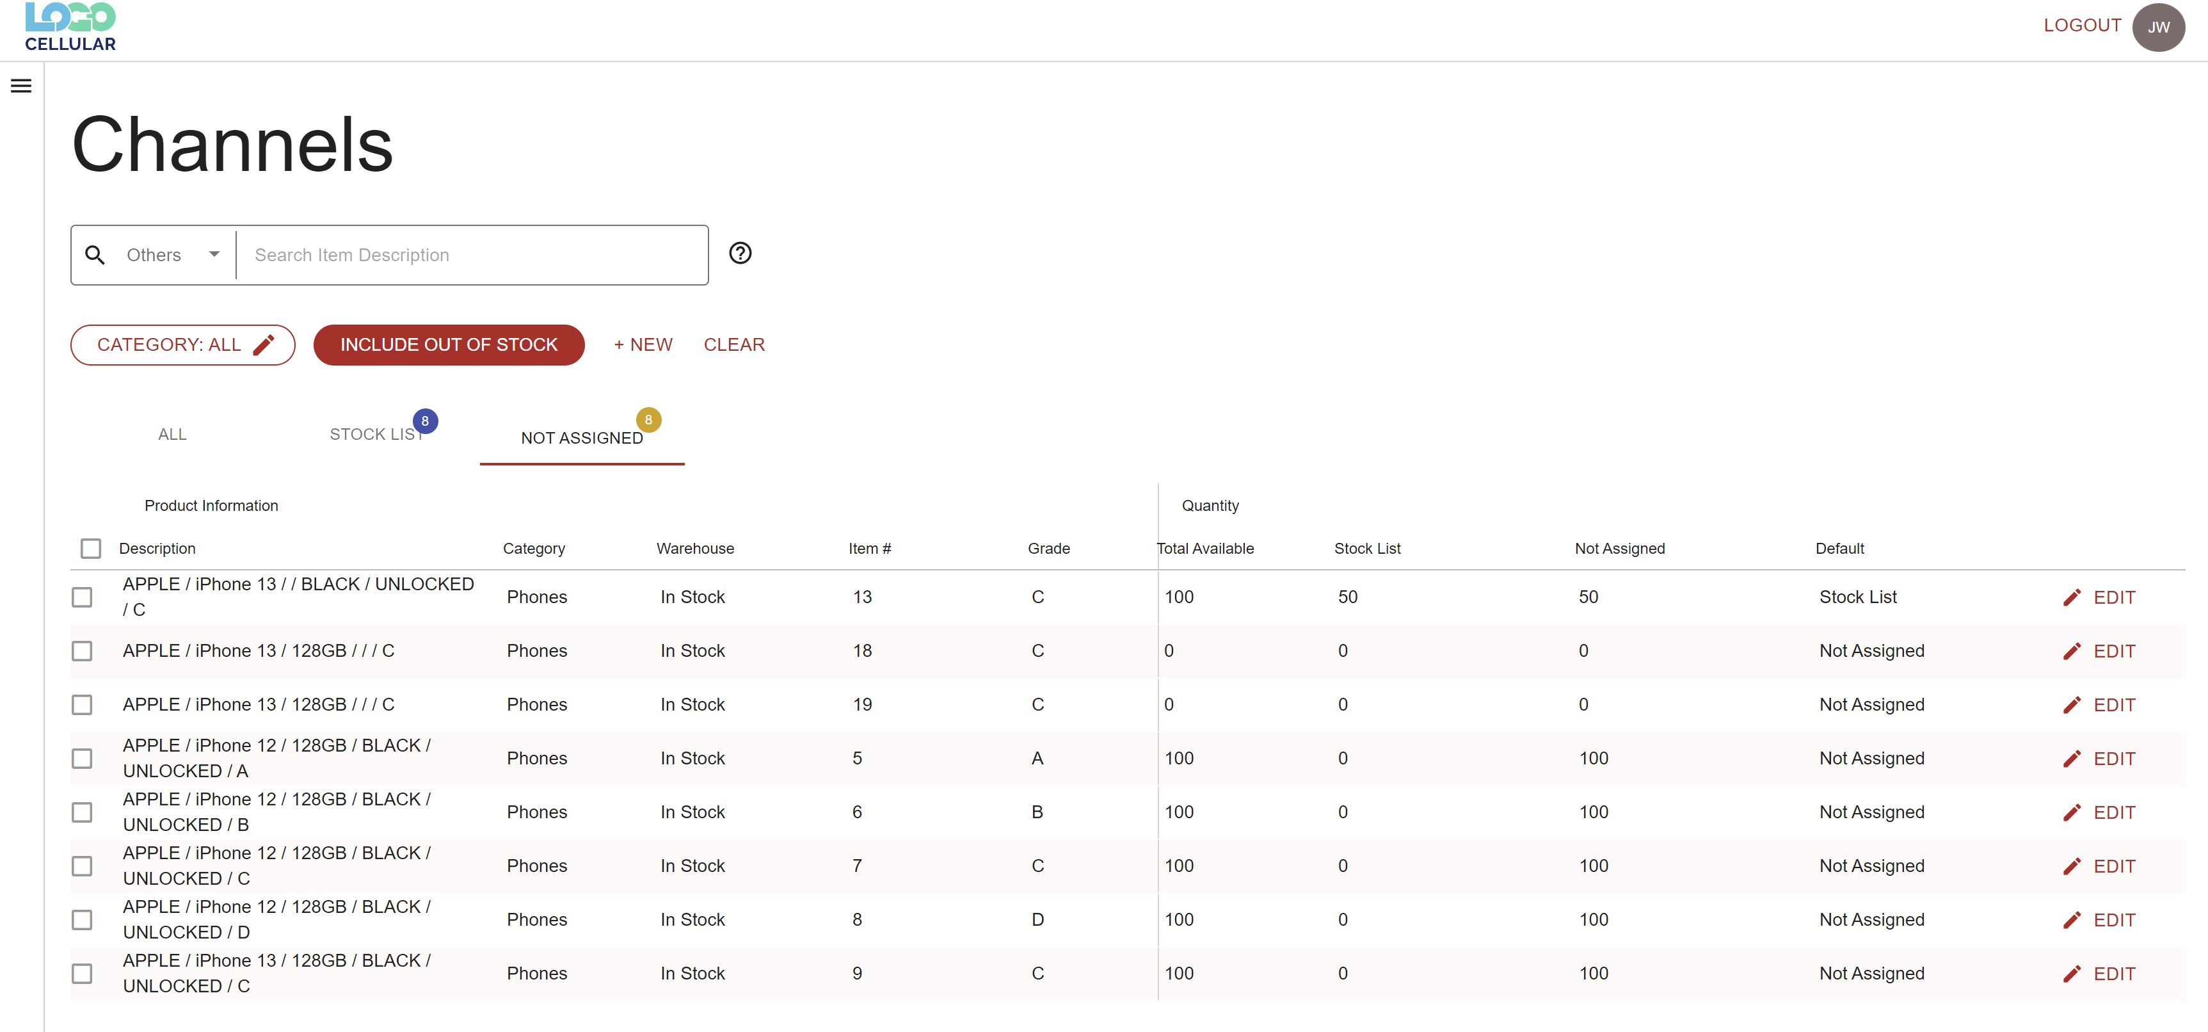Click edit pencil icon for item 9

2072,974
